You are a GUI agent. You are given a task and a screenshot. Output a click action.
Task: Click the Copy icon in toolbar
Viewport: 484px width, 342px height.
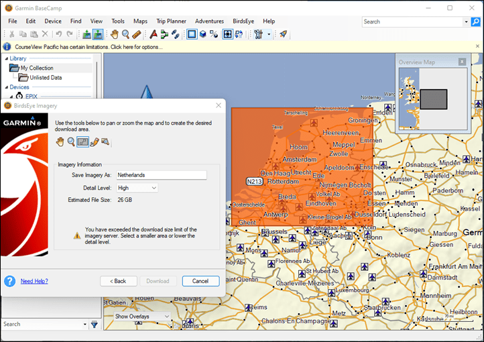click(x=23, y=34)
